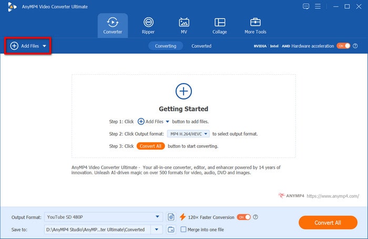
Task: Open custom profile settings next to Output Format
Action: point(171,217)
